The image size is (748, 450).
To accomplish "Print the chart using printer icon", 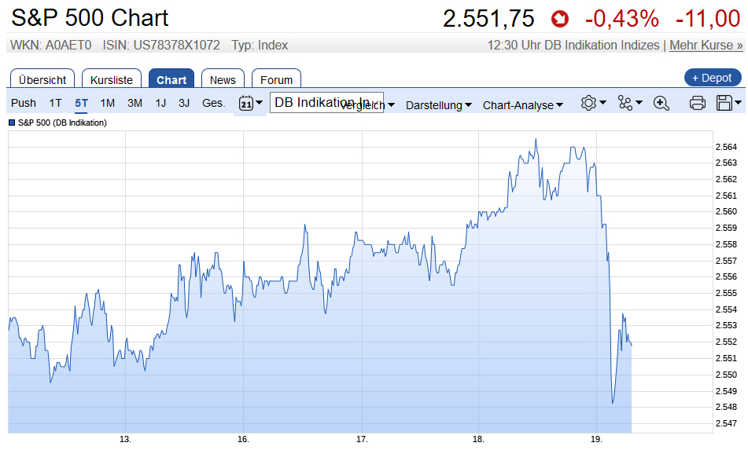I will pos(697,103).
